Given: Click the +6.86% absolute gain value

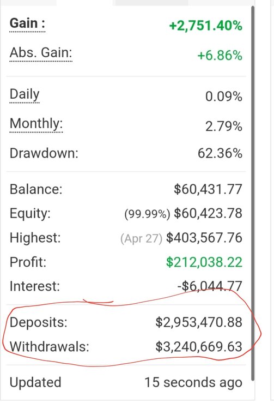Looking at the screenshot, I should pyautogui.click(x=220, y=56).
